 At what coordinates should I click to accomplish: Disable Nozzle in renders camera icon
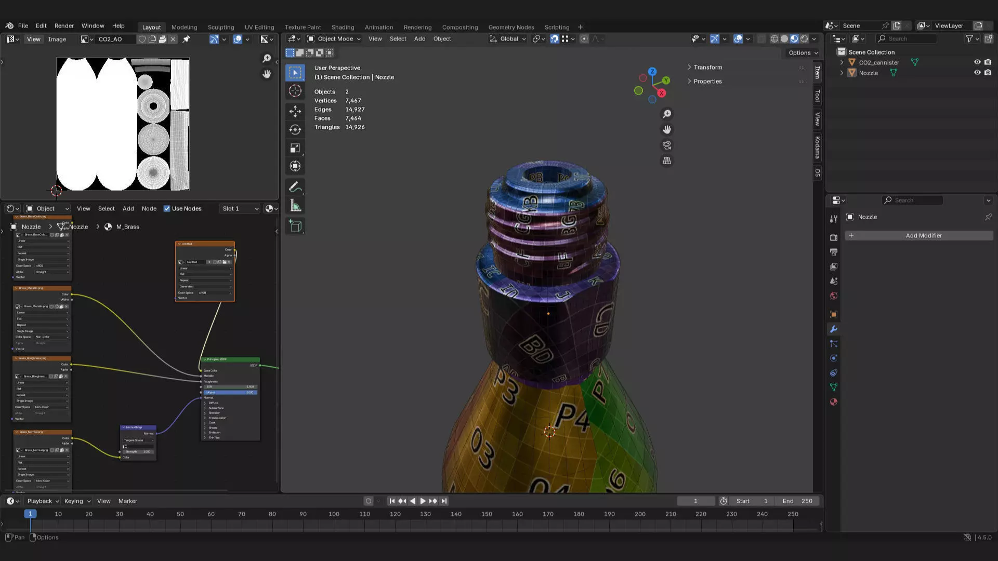click(x=988, y=73)
